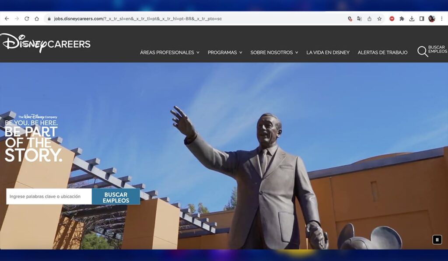Open the Chrome three-dot menu
Image resolution: width=448 pixels, height=261 pixels.
(442, 19)
